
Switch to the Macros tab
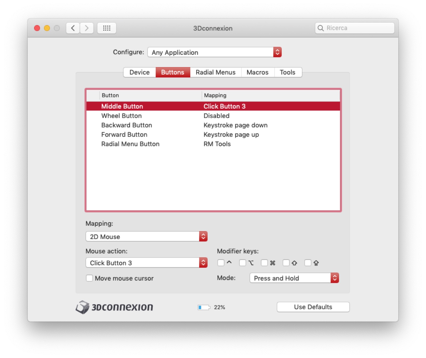click(257, 72)
